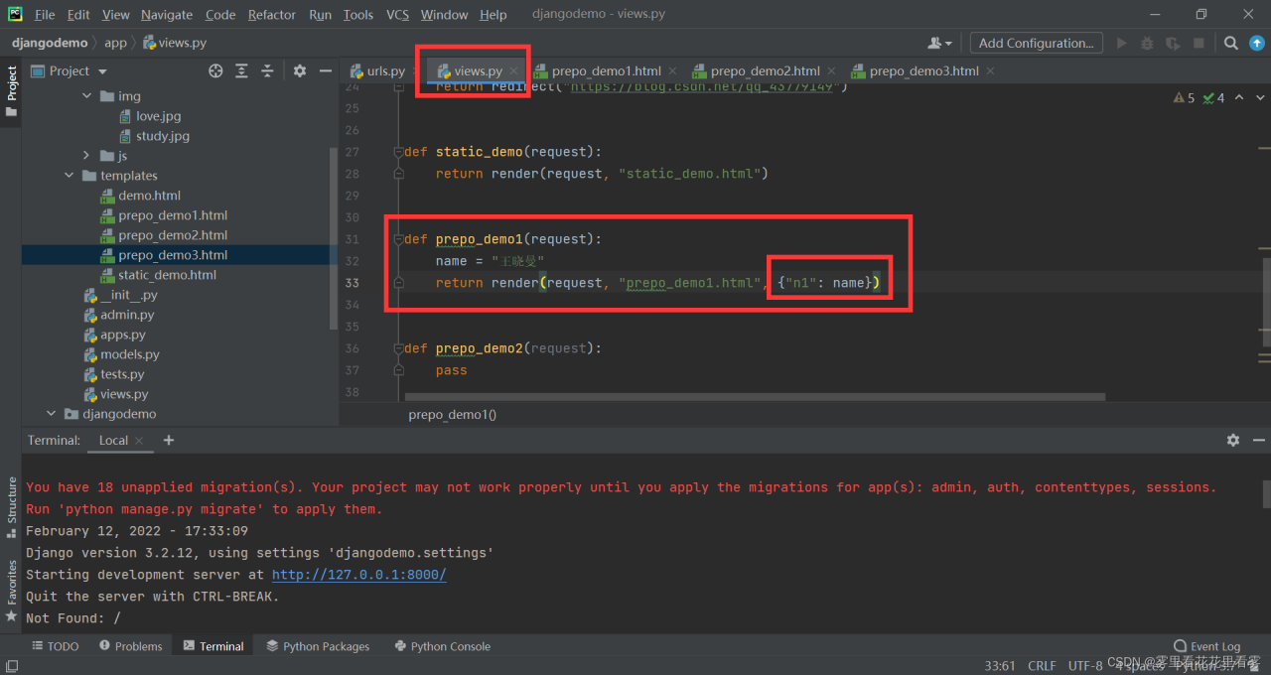Open the Event Log in status bar
This screenshot has height=675, width=1271.
[x=1206, y=646]
